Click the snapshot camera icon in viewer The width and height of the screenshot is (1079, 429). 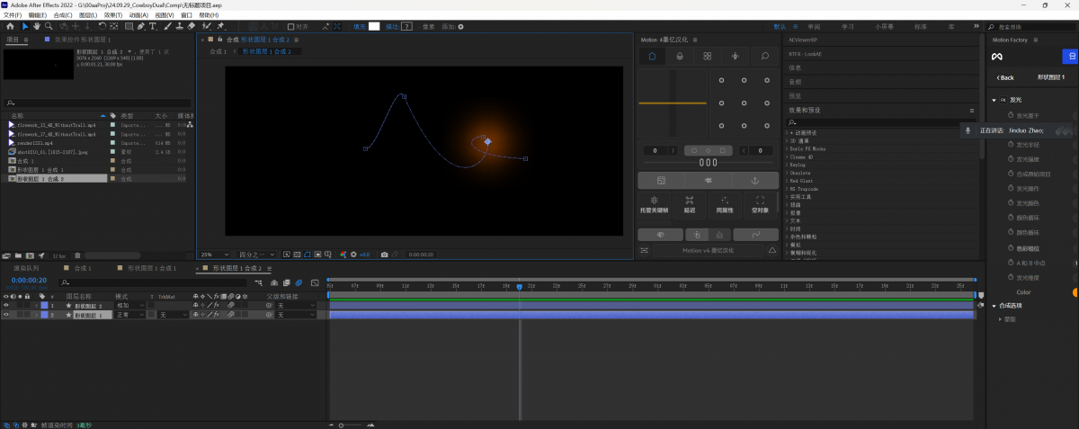[384, 255]
